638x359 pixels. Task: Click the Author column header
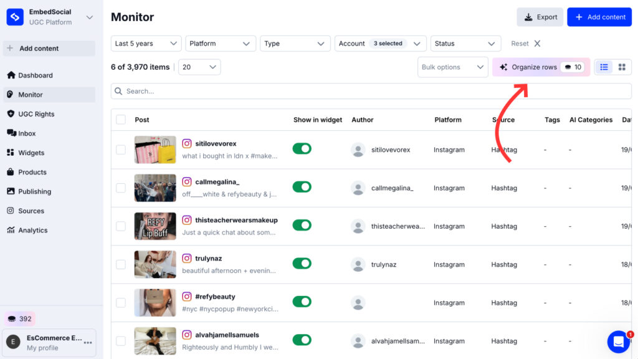(x=363, y=120)
